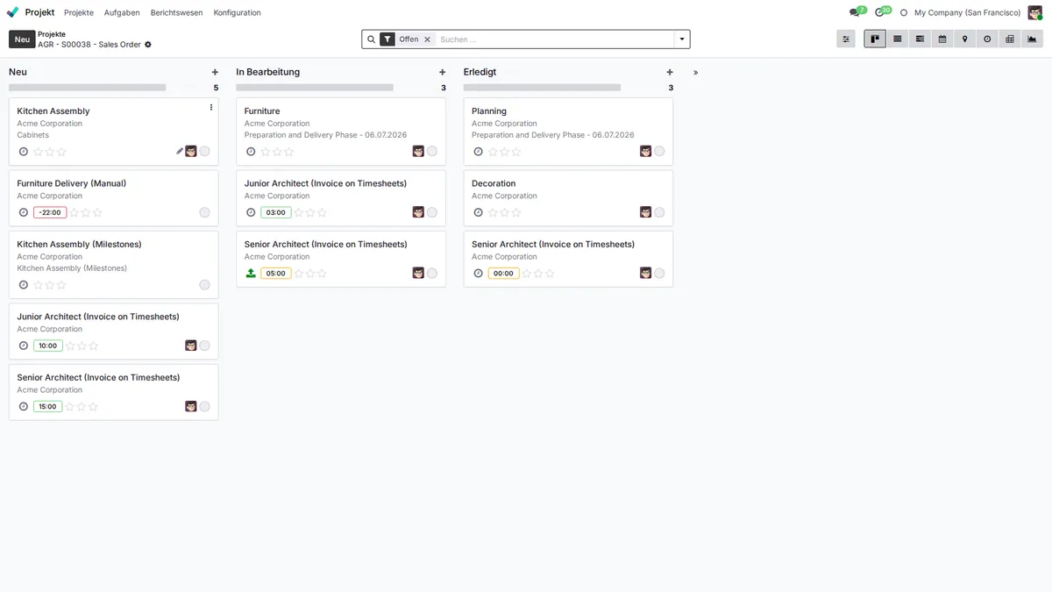Image resolution: width=1052 pixels, height=592 pixels.
Task: Open the activities clock icon with badge 30
Action: [882, 12]
